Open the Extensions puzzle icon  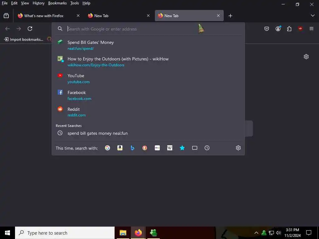[289, 29]
